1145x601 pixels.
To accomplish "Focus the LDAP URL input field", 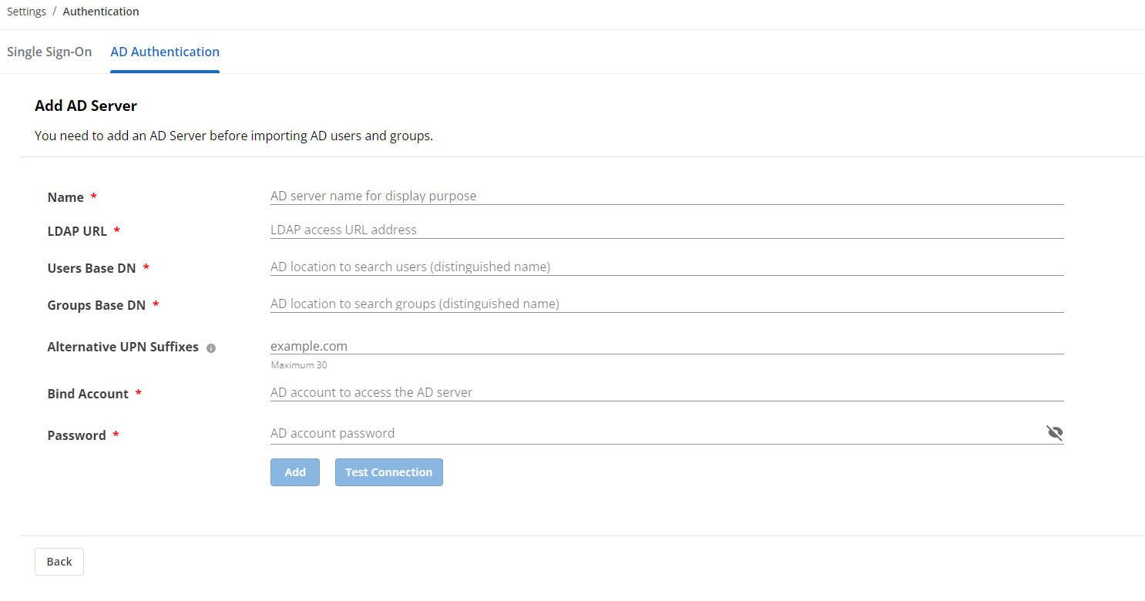I will 667,230.
